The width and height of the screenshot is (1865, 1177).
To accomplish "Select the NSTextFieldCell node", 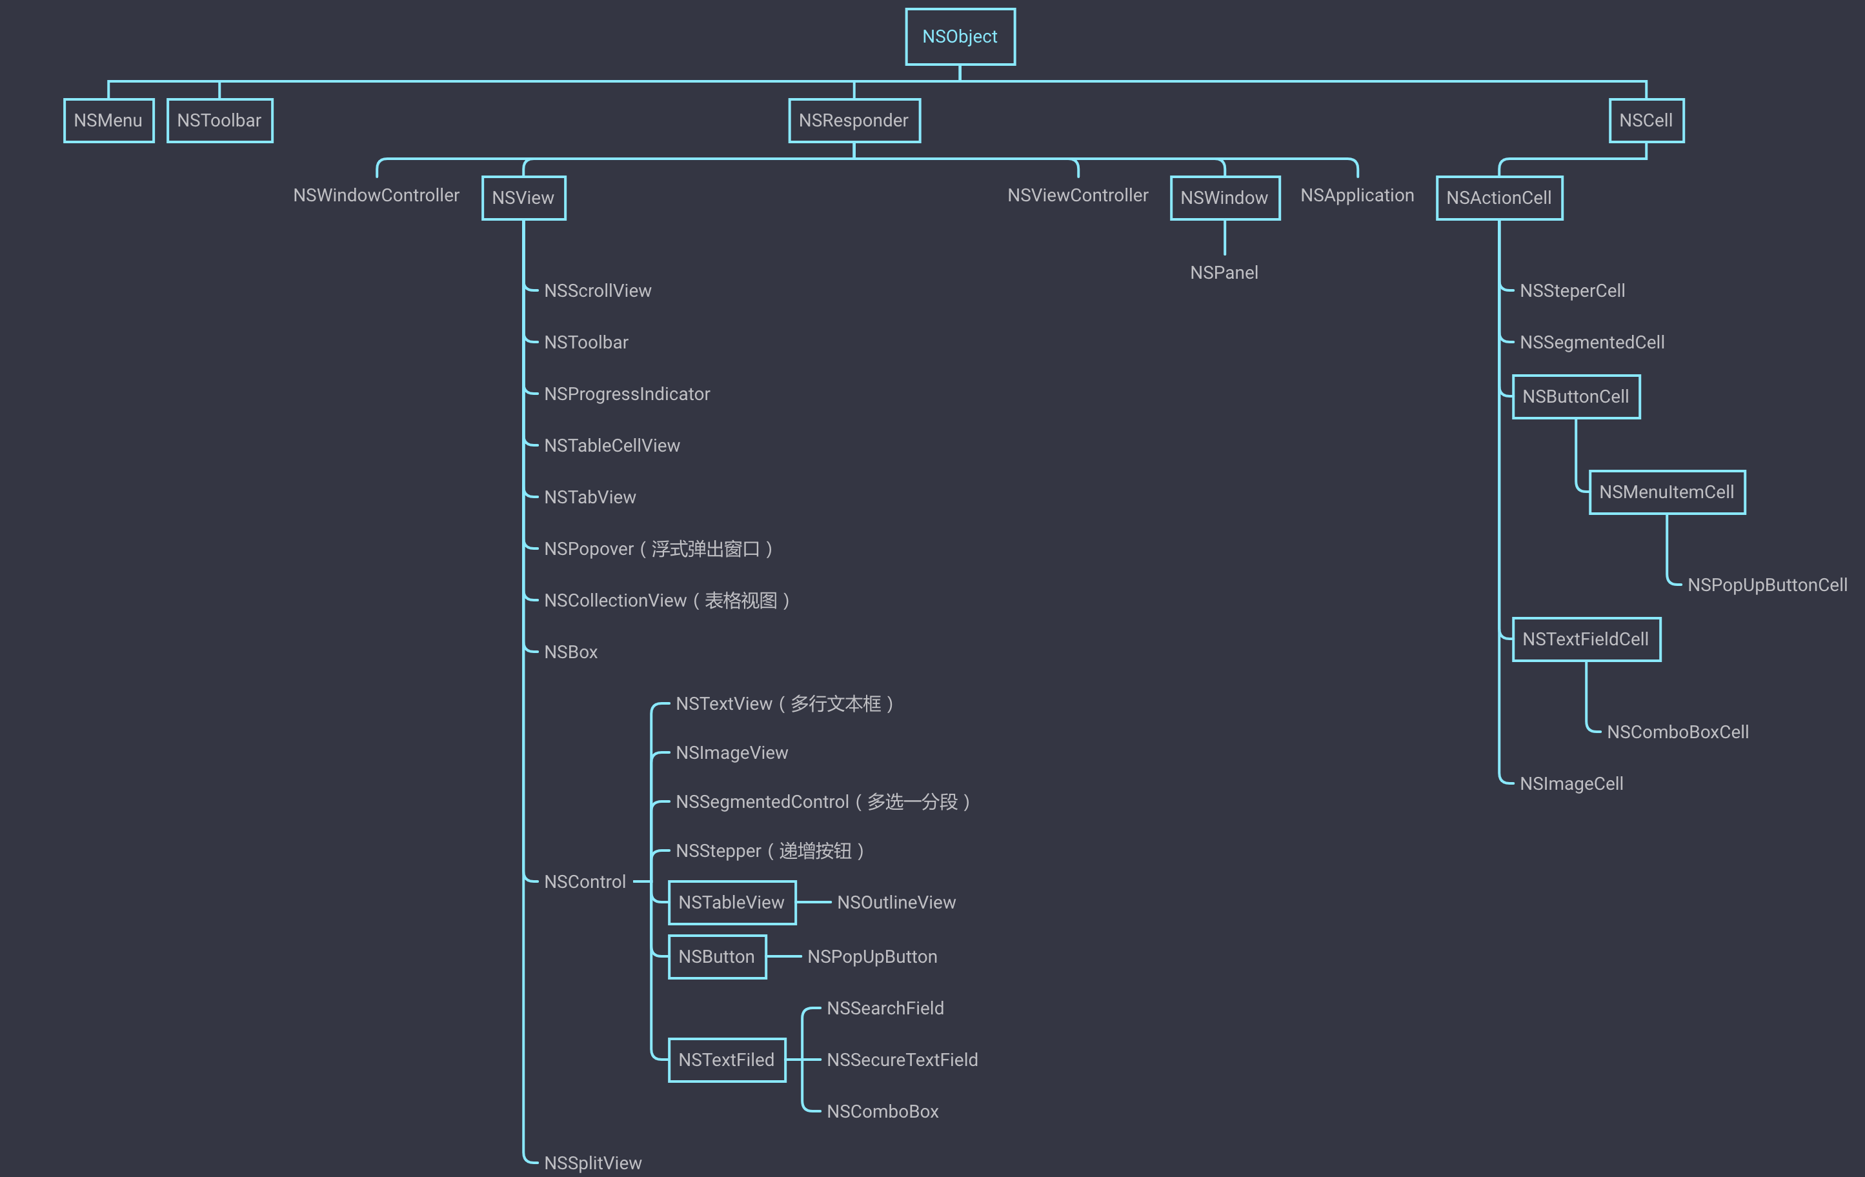I will [x=1586, y=639].
